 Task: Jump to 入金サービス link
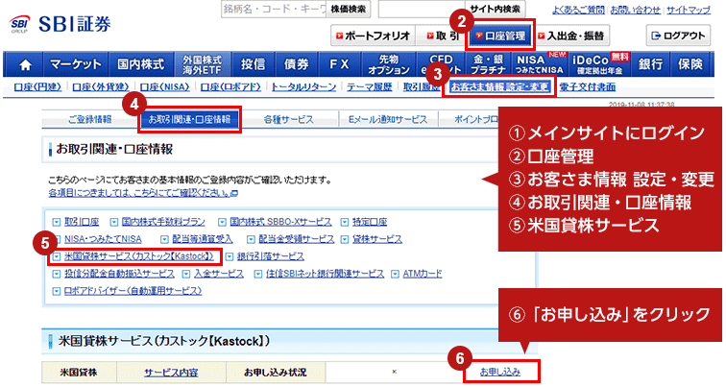[219, 274]
